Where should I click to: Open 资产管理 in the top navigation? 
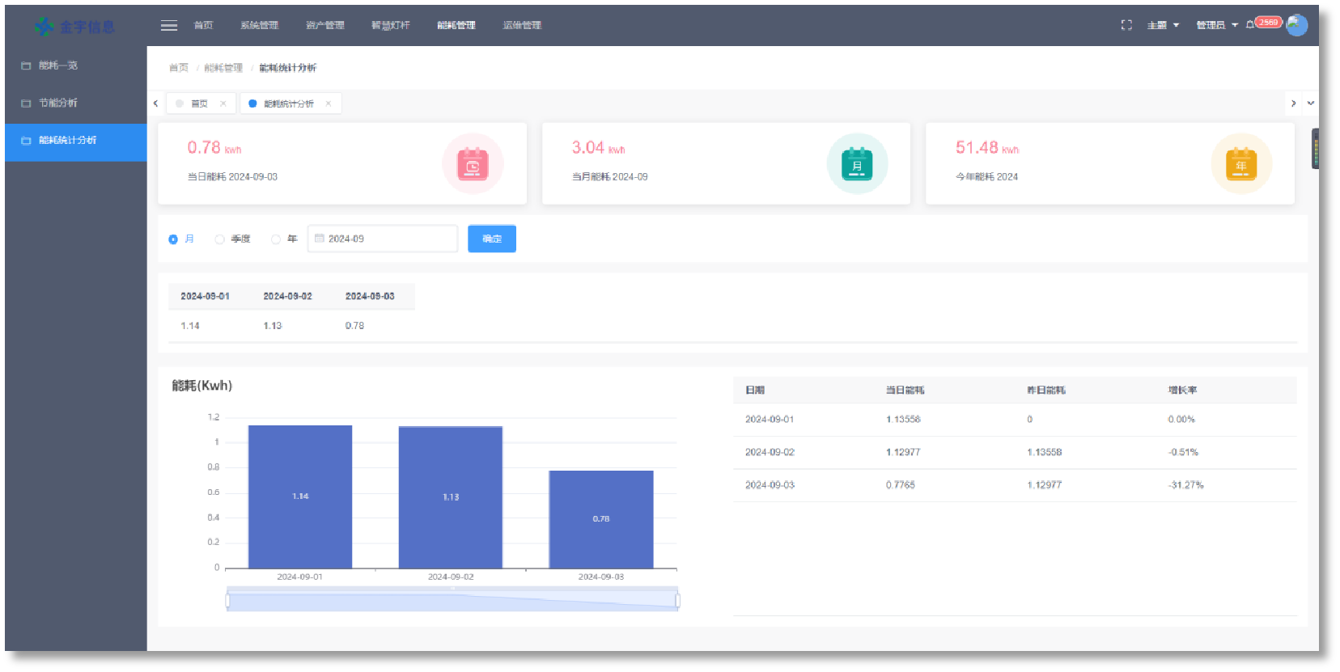(325, 25)
